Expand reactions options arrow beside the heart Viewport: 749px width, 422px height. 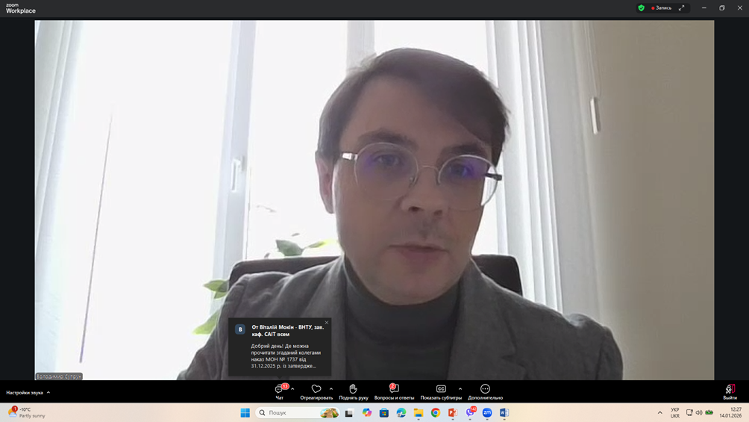point(331,388)
